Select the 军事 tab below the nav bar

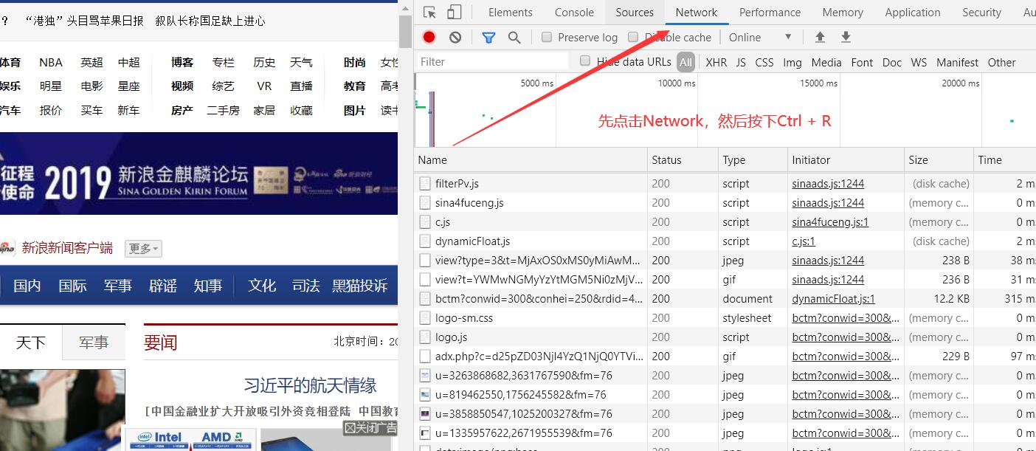pos(94,342)
